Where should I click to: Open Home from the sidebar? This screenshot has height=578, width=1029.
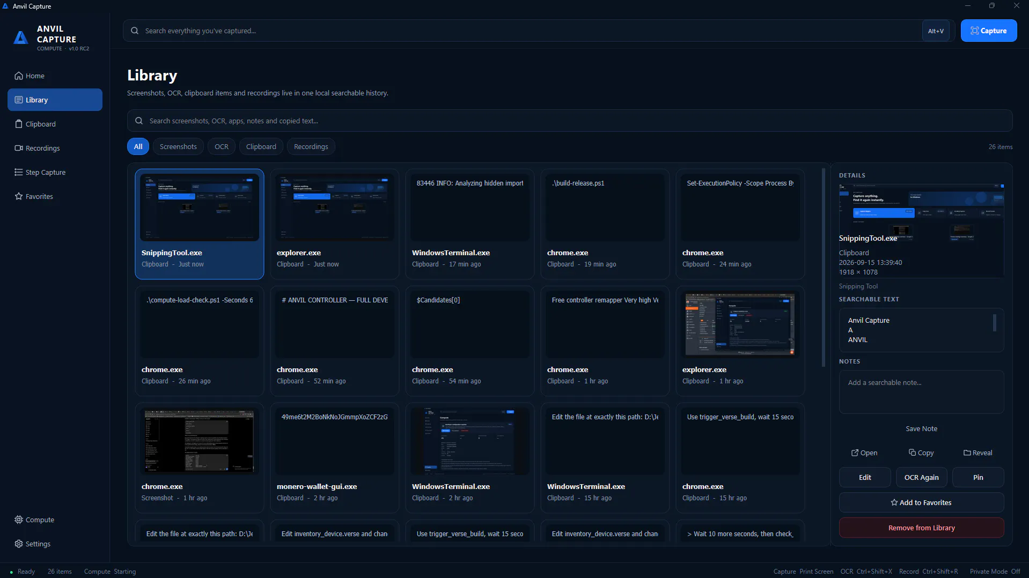(x=55, y=76)
